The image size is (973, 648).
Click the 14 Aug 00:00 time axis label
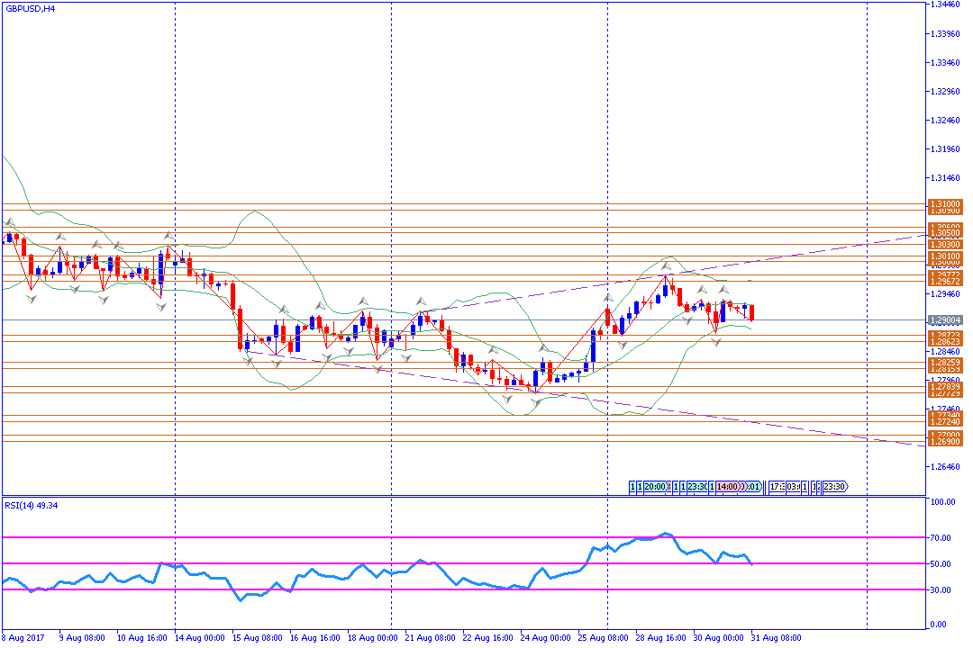[198, 636]
